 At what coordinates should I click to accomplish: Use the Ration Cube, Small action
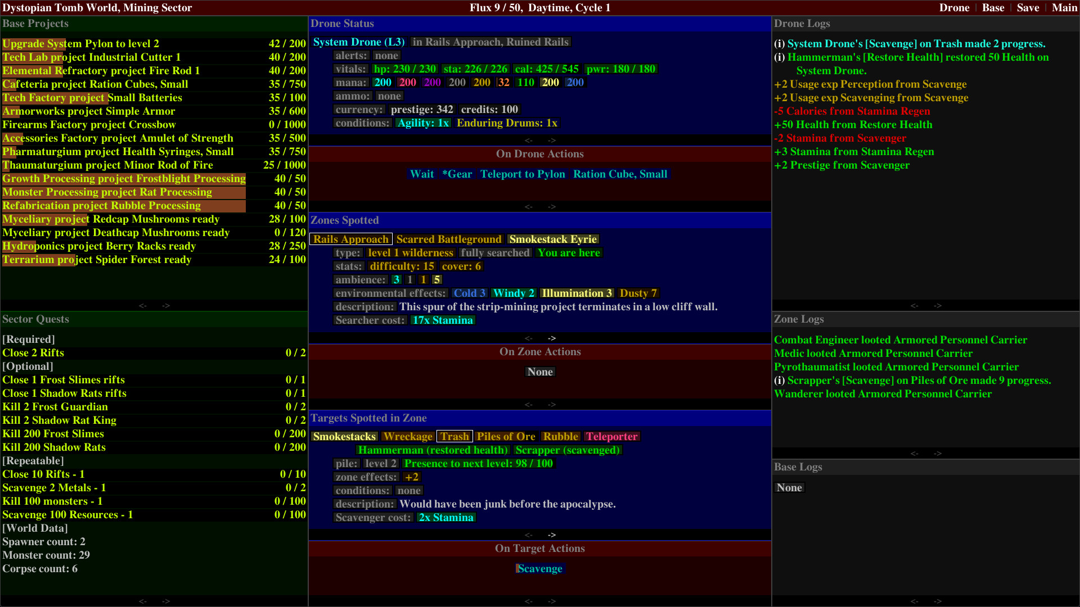[x=620, y=174]
